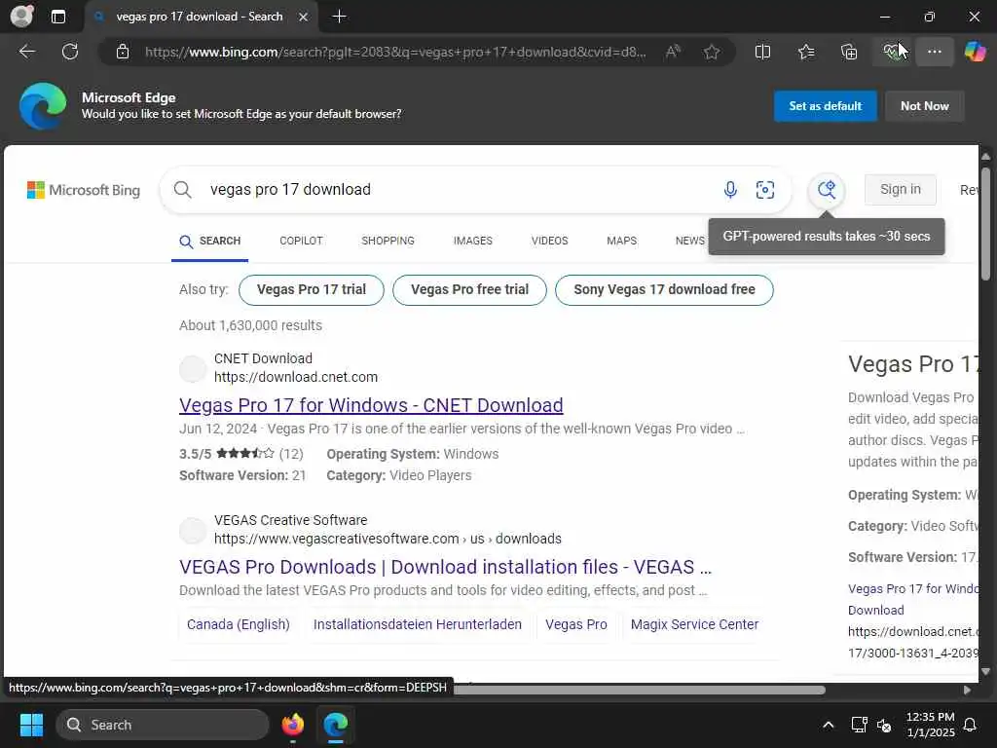Click the deep search icon
The width and height of the screenshot is (997, 748).
tap(827, 190)
